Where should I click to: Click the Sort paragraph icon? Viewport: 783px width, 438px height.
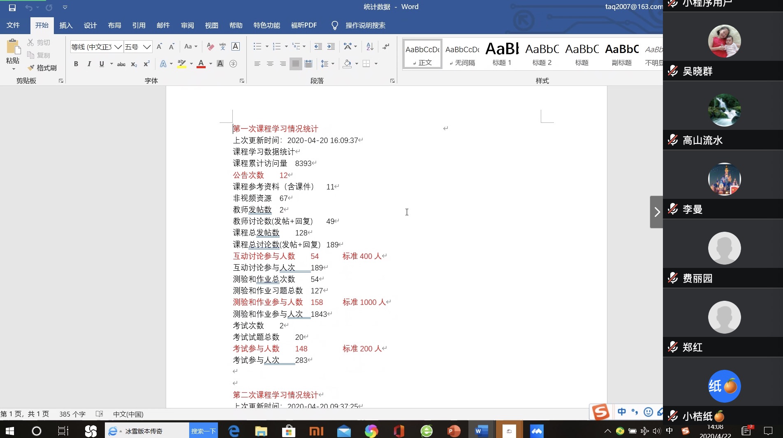click(370, 46)
